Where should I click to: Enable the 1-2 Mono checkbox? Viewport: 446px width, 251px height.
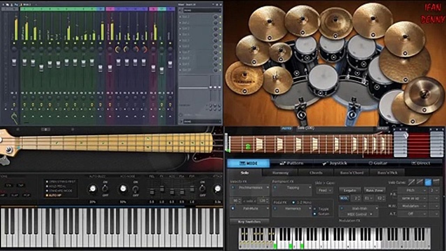293,202
